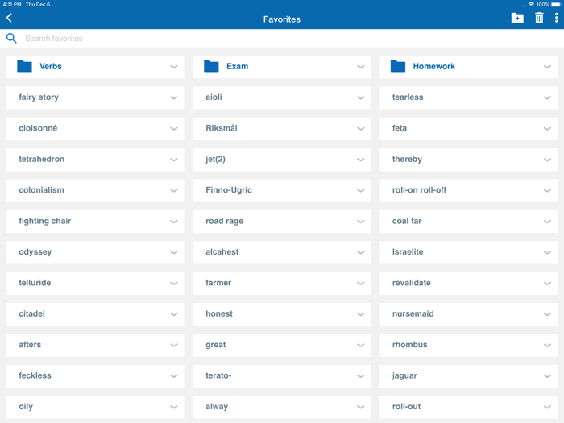Expand the chevron for odyssey

(174, 252)
